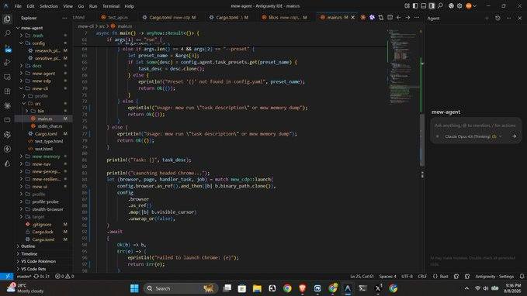Expand the bin folder under src
Viewport: 527px width, 296px height.
click(43, 111)
